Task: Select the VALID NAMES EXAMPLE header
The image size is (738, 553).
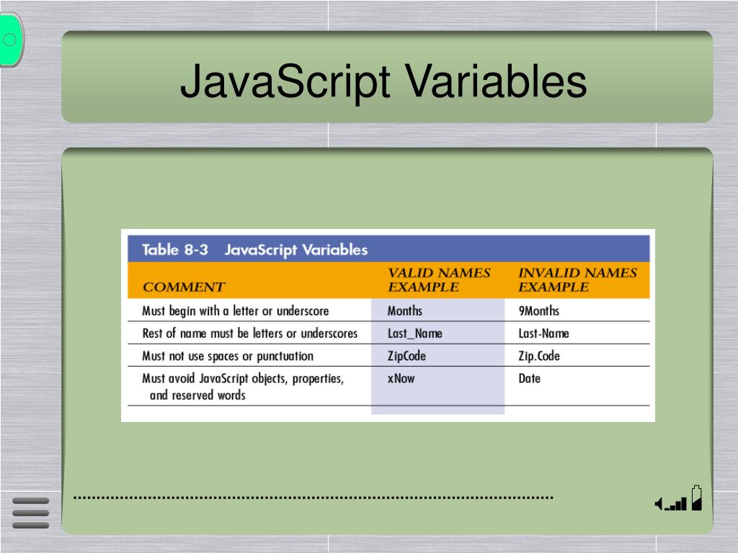Action: (439, 280)
